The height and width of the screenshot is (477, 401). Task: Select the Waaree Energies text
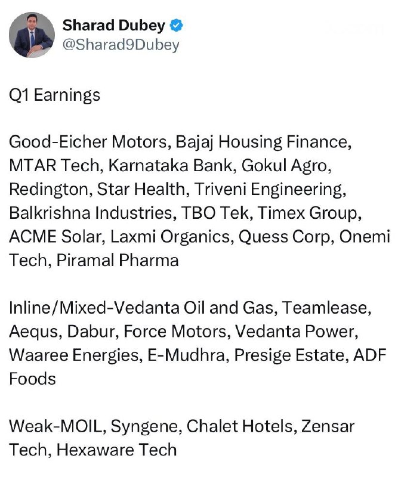(75, 355)
